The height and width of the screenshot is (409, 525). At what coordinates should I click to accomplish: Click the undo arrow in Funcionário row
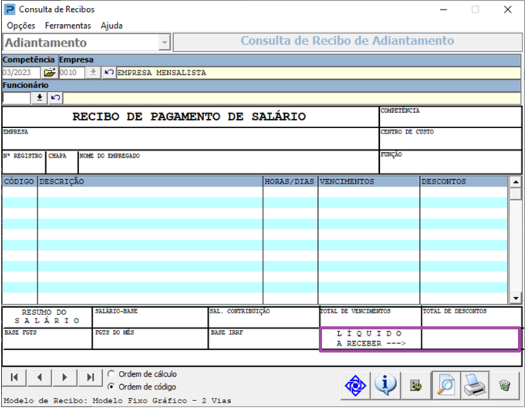[x=55, y=98]
